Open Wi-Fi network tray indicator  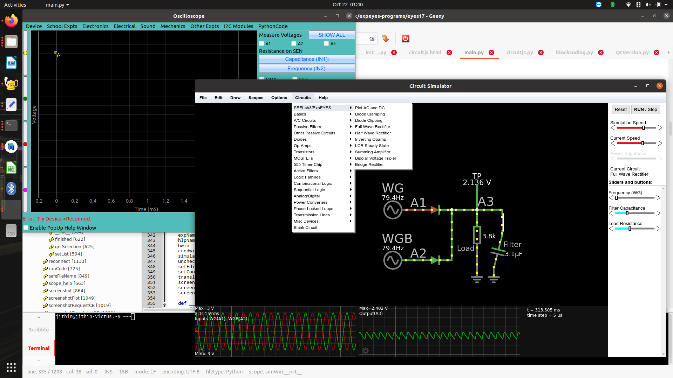pos(628,5)
